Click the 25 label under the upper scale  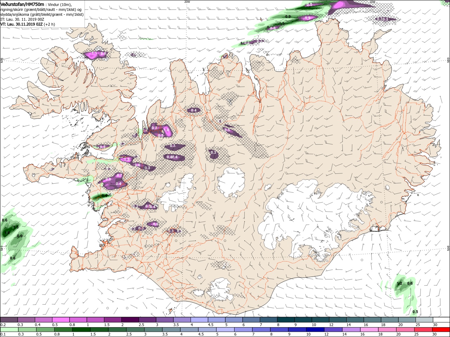click(x=417, y=325)
